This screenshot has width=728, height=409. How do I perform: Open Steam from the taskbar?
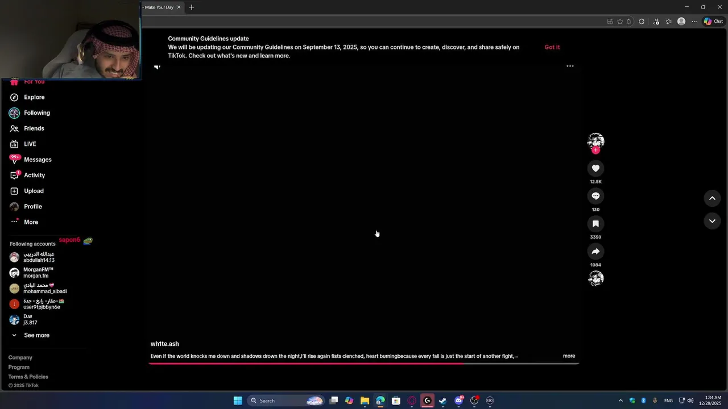click(x=443, y=400)
